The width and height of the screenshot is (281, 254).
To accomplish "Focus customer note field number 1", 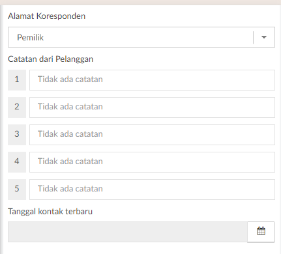I will pyautogui.click(x=152, y=80).
